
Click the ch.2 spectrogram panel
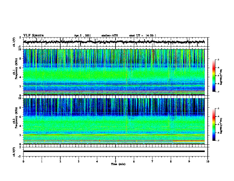click(x=114, y=121)
